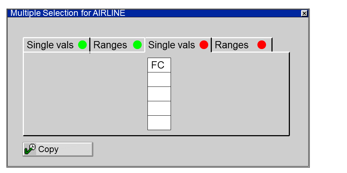The height and width of the screenshot is (173, 347).
Task: Select the last empty input field
Action: coord(159,123)
